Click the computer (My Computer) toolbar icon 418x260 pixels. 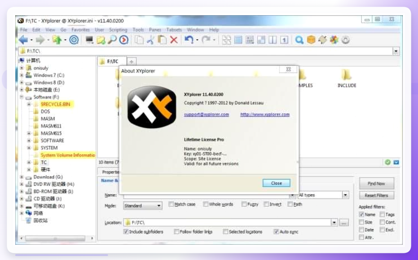tap(89, 40)
